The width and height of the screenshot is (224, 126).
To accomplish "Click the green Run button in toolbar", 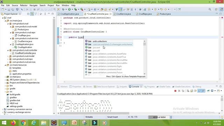I will pyautogui.click(x=69, y=9).
